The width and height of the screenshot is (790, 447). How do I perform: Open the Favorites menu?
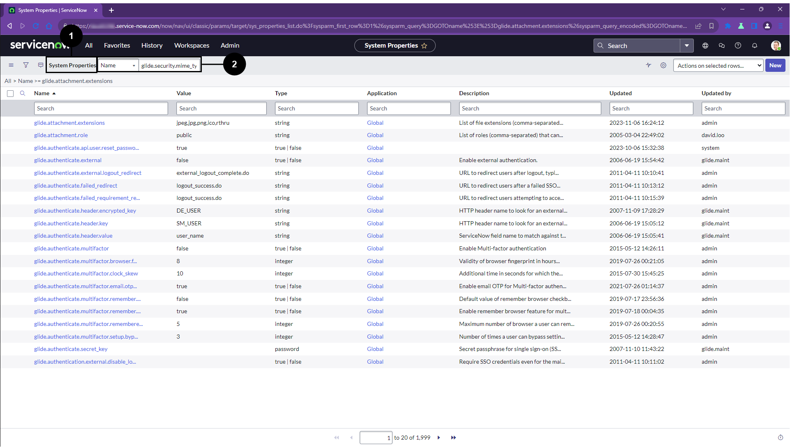click(117, 46)
